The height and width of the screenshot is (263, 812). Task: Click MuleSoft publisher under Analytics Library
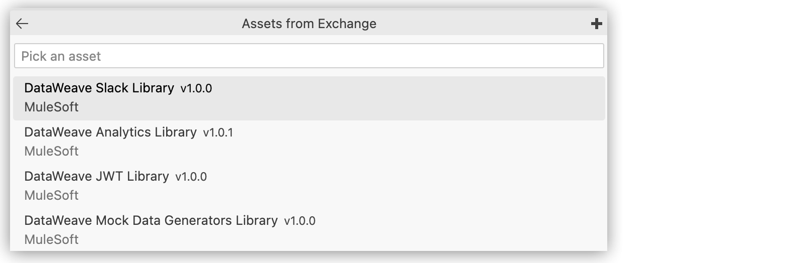[51, 151]
